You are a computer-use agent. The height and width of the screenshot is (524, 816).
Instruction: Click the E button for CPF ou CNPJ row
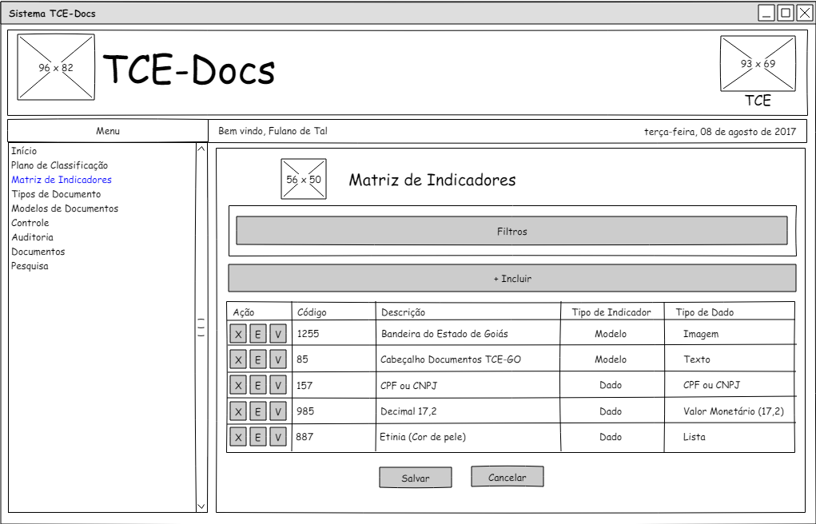point(257,385)
